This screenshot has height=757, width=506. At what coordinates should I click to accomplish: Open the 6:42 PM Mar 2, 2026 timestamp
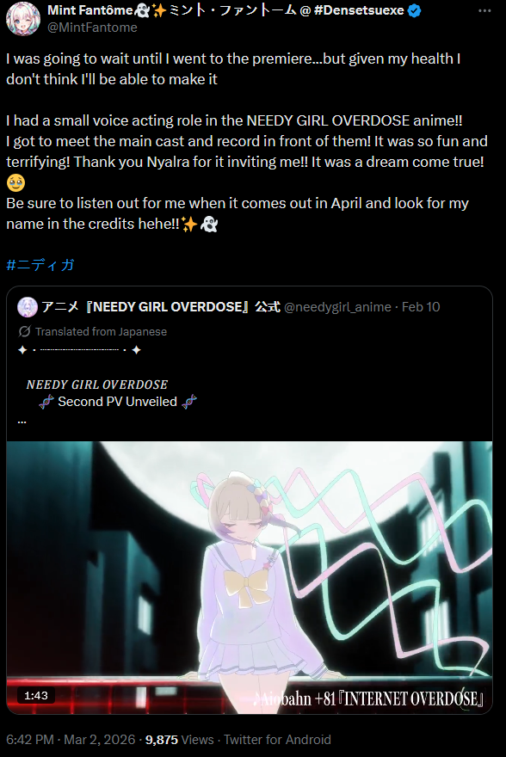point(71,740)
